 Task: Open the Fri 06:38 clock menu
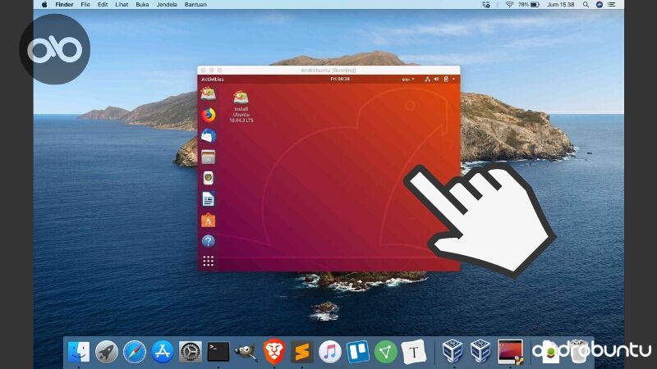[340, 79]
